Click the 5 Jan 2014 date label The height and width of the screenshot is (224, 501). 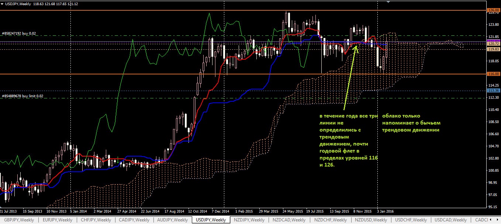[79, 212]
